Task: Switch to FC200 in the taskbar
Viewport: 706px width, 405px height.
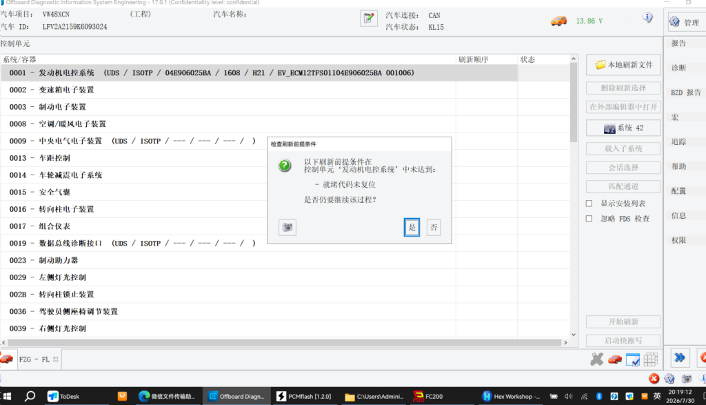Action: tap(427, 396)
